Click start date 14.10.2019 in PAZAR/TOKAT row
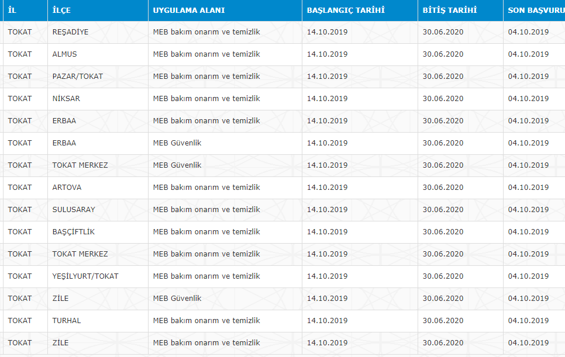 pos(327,77)
